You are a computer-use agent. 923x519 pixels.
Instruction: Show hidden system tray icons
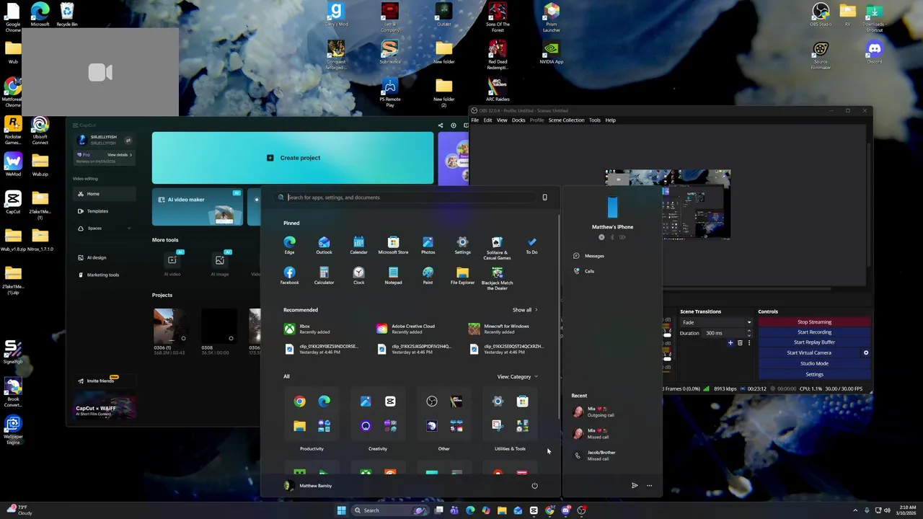pyautogui.click(x=855, y=510)
